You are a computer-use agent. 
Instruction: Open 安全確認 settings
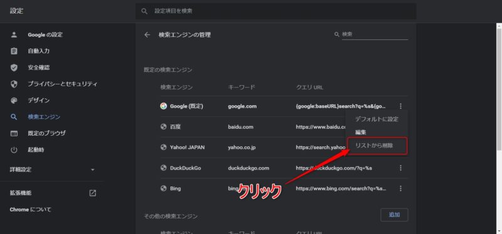(x=39, y=68)
